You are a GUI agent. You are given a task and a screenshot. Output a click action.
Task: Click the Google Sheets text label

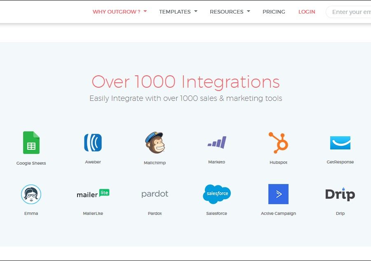pyautogui.click(x=31, y=163)
